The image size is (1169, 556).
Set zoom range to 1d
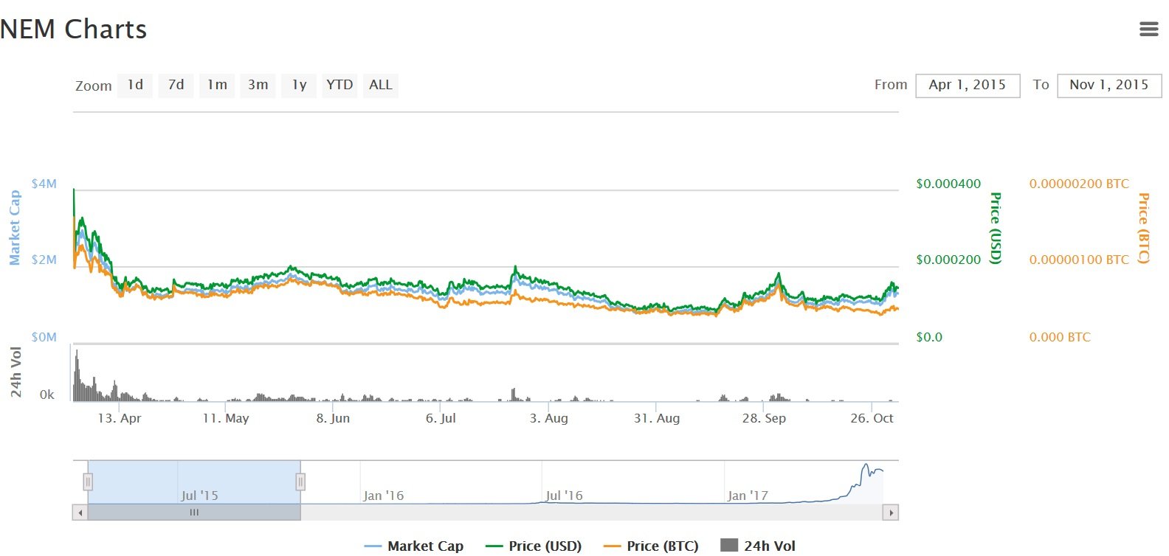[x=135, y=86]
